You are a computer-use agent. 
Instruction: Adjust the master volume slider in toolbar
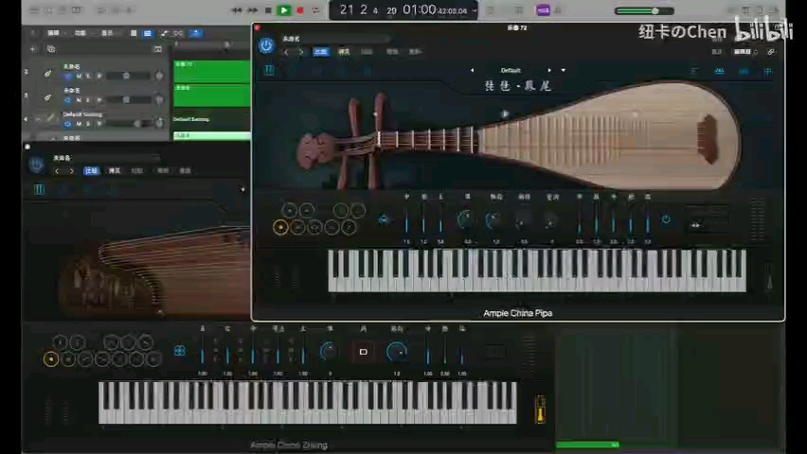point(643,10)
